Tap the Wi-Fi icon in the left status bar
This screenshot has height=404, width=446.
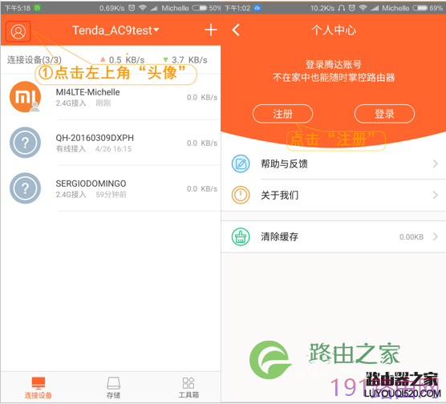click(x=143, y=8)
